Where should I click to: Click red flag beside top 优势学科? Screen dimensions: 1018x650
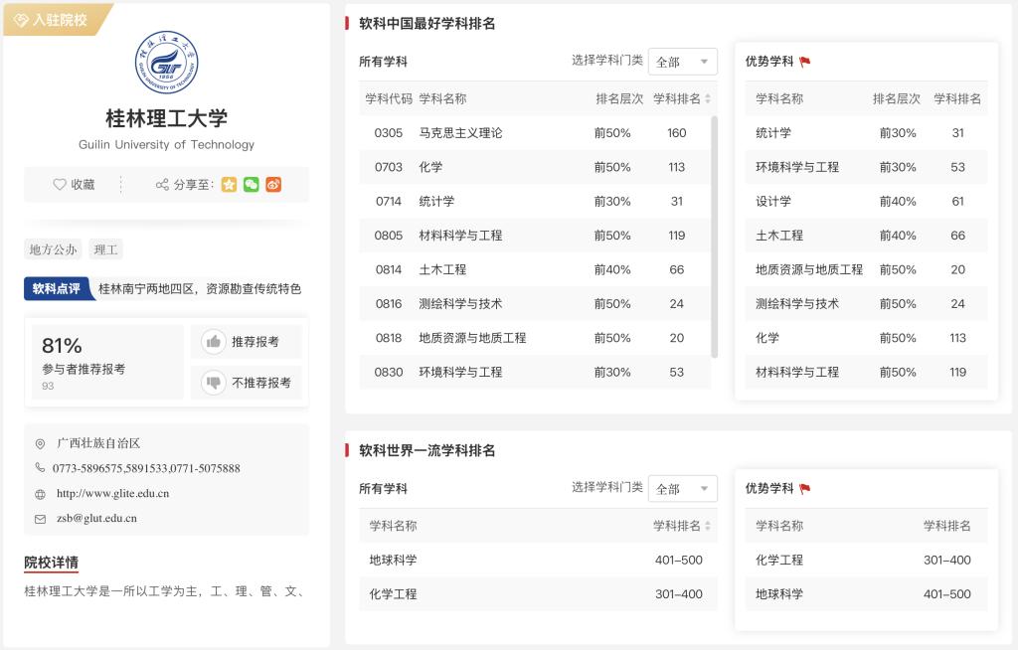tap(805, 62)
